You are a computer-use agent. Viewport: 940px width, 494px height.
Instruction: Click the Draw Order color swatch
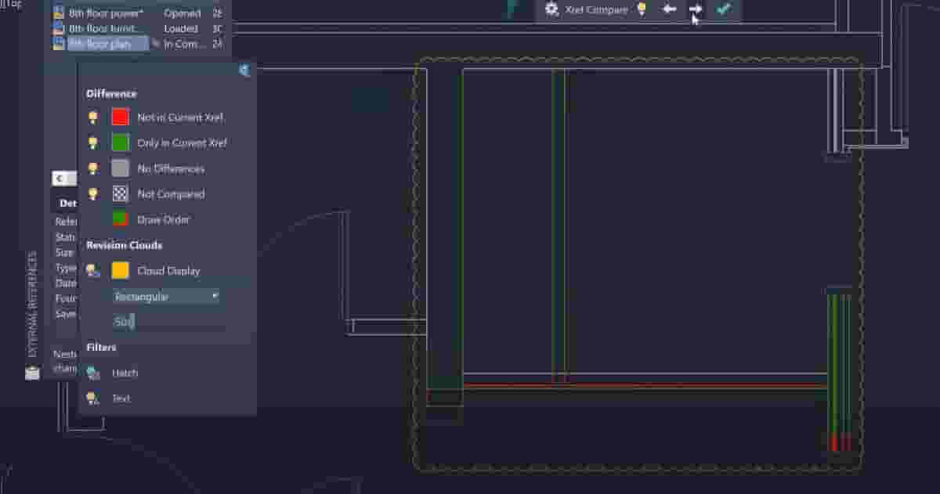(x=120, y=219)
